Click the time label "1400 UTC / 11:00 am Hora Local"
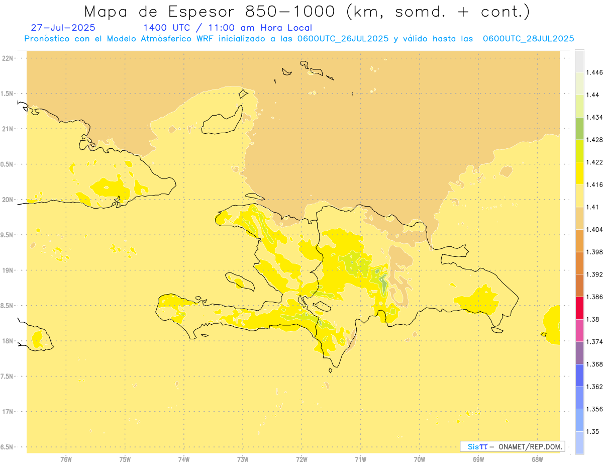The width and height of the screenshot is (603, 466). point(228,28)
